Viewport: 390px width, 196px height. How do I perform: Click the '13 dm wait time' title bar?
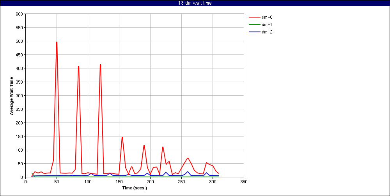(x=195, y=3)
